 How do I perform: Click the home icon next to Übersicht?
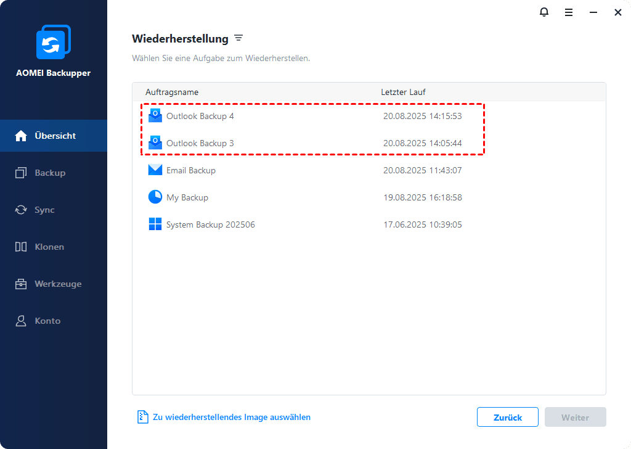[21, 136]
